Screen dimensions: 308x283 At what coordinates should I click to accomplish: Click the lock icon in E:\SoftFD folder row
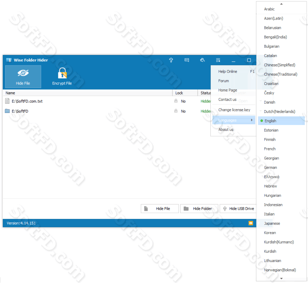(x=176, y=111)
